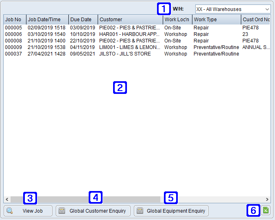This screenshot has width=275, height=220.
Task: Click the Work Type column header
Action: click(216, 20)
